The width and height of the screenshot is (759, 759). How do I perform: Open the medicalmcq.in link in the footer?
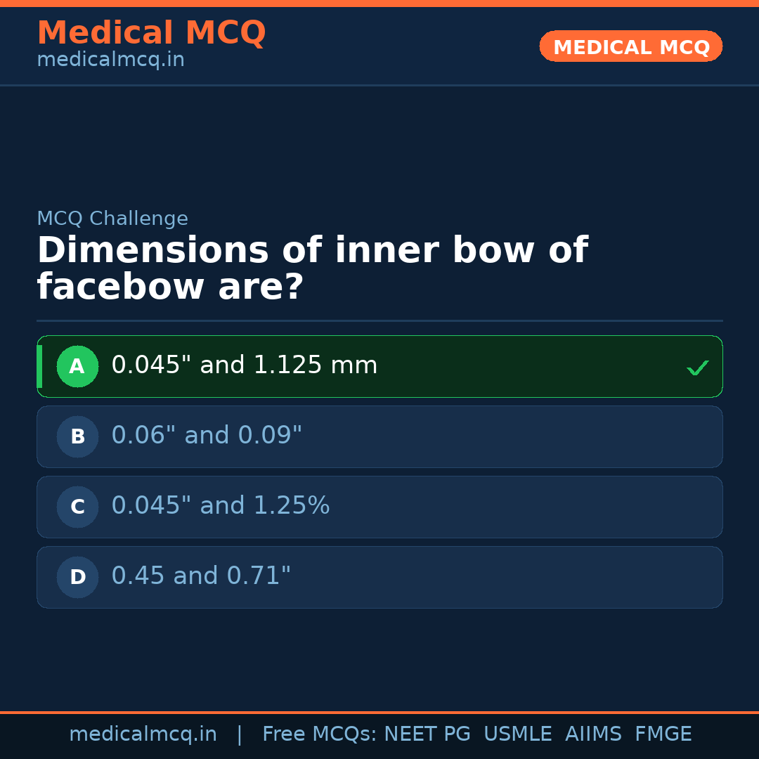pos(143,734)
